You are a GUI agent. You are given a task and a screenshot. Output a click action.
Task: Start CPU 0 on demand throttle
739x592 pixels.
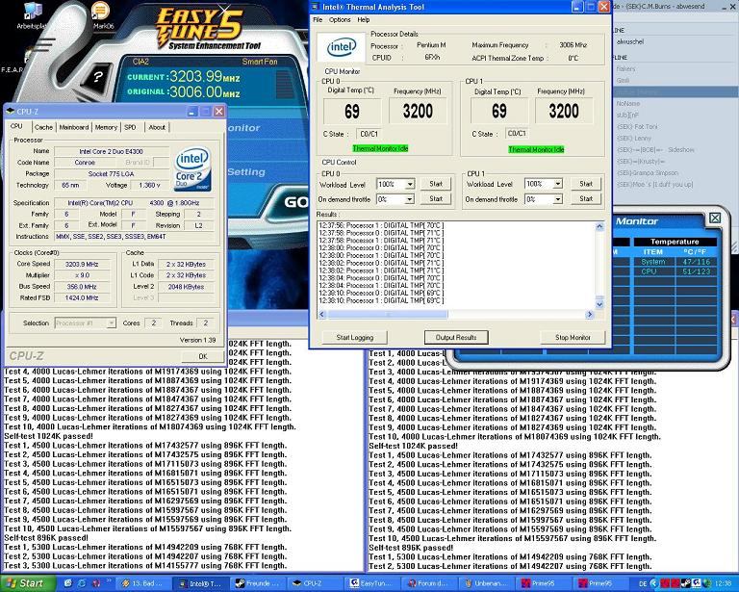(436, 199)
